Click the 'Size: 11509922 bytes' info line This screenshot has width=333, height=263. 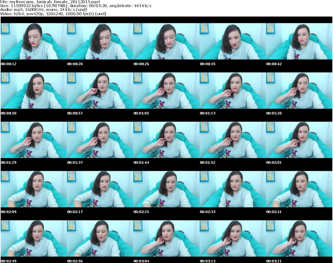[x=76, y=6]
